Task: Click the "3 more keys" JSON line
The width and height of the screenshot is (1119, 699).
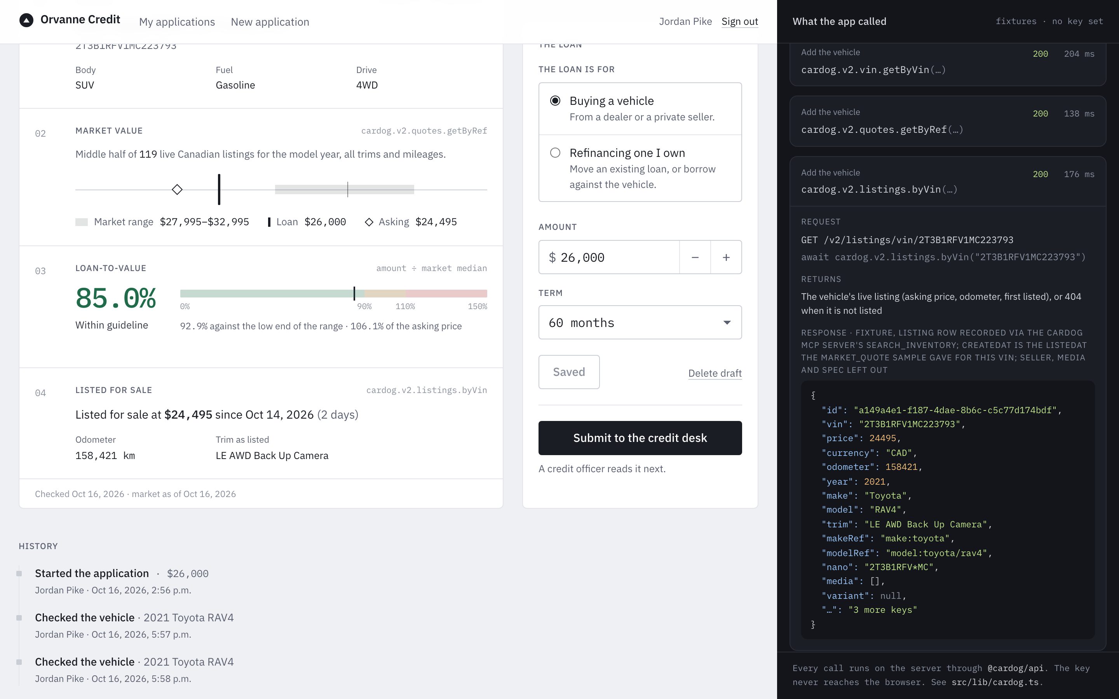Action: (869, 610)
